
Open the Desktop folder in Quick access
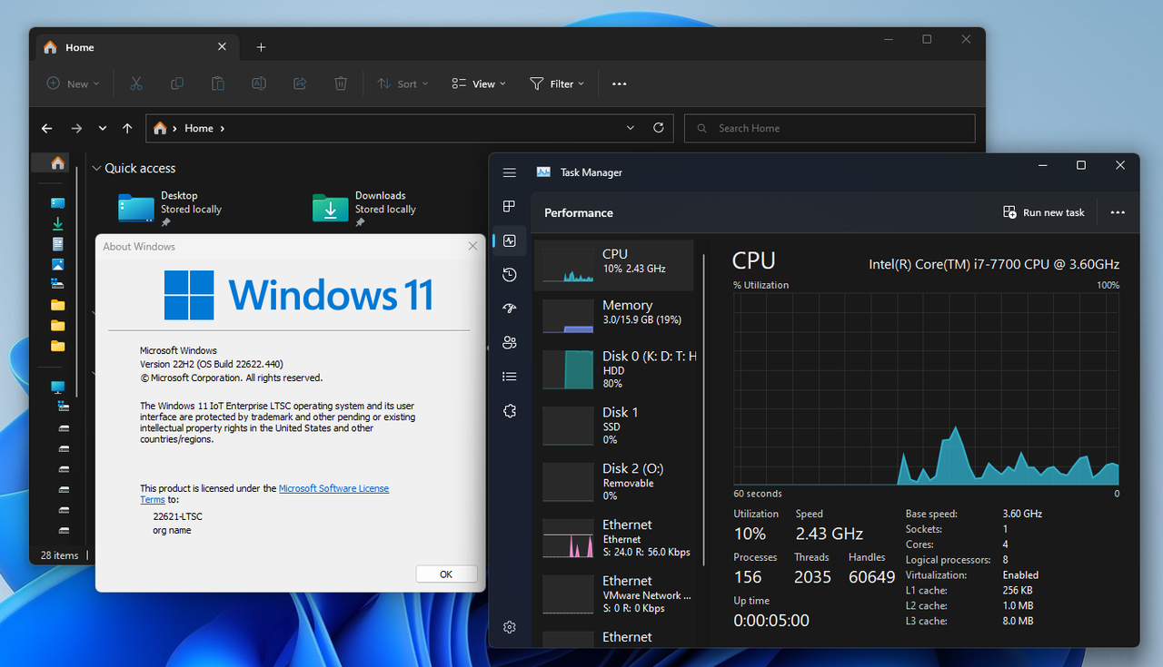point(171,209)
